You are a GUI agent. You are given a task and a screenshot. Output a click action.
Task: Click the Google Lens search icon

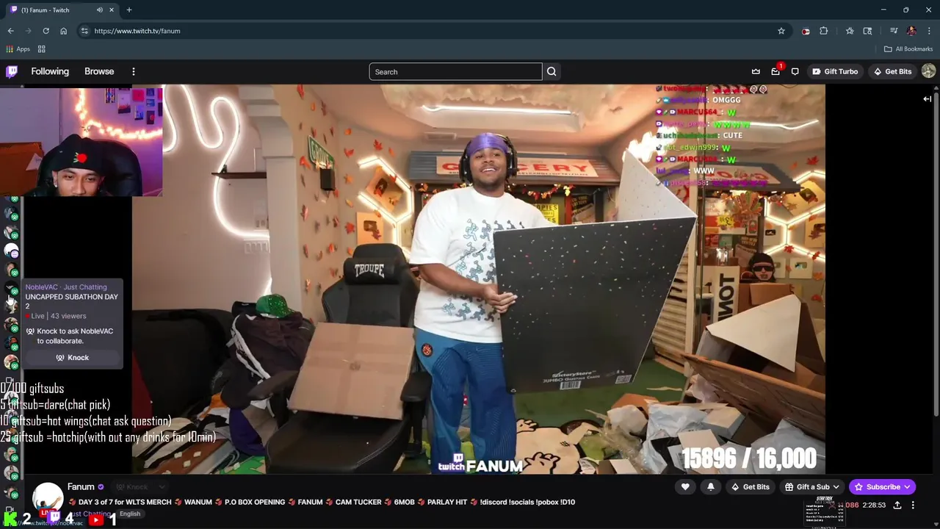867,31
